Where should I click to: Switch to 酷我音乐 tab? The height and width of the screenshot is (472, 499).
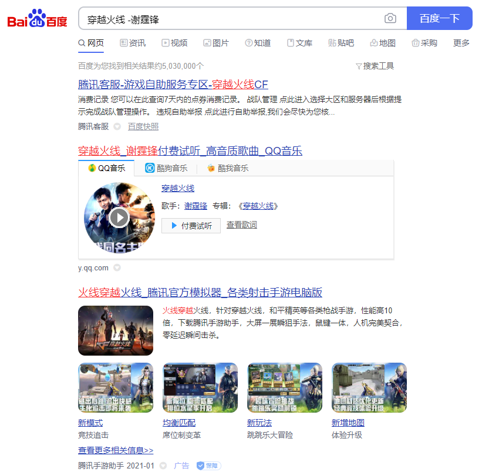228,168
